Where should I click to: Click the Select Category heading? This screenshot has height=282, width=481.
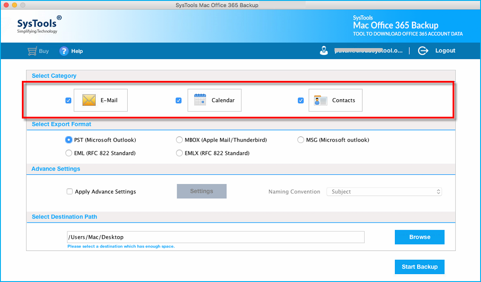click(x=54, y=76)
